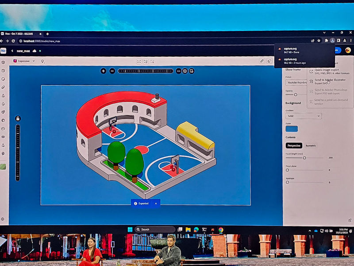
Task: Click the green material swatch in sidebar
Action: pos(3,167)
